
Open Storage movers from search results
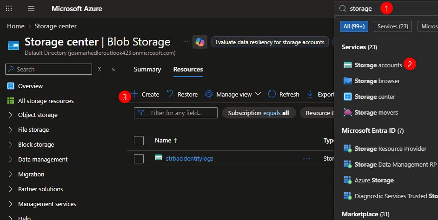point(376,112)
